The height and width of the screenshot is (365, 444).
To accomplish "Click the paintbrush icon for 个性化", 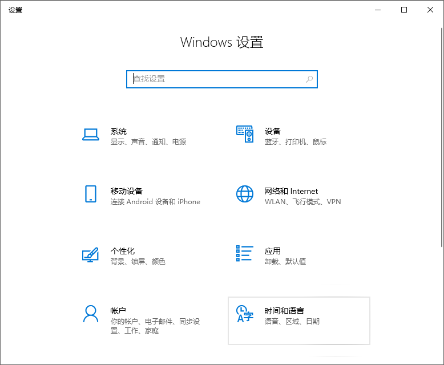I will [x=91, y=254].
